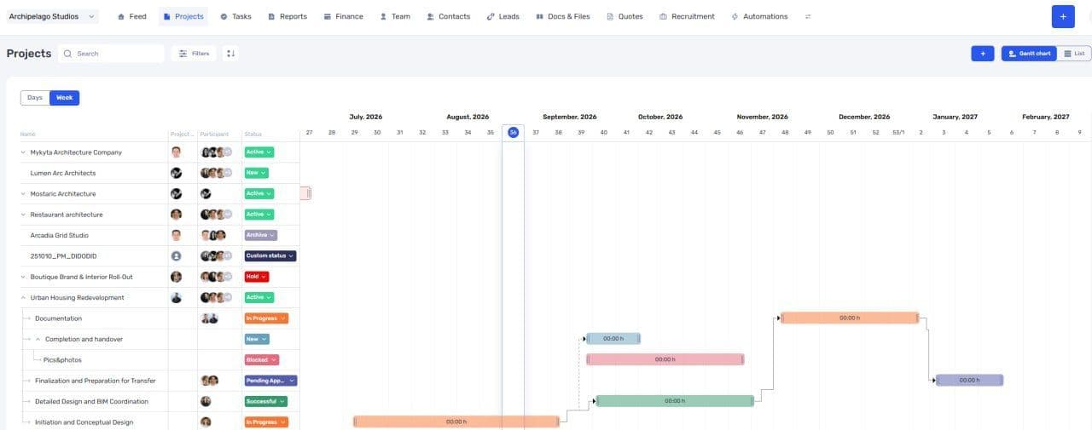Click participant avatar of Detailed Design task

pyautogui.click(x=206, y=401)
